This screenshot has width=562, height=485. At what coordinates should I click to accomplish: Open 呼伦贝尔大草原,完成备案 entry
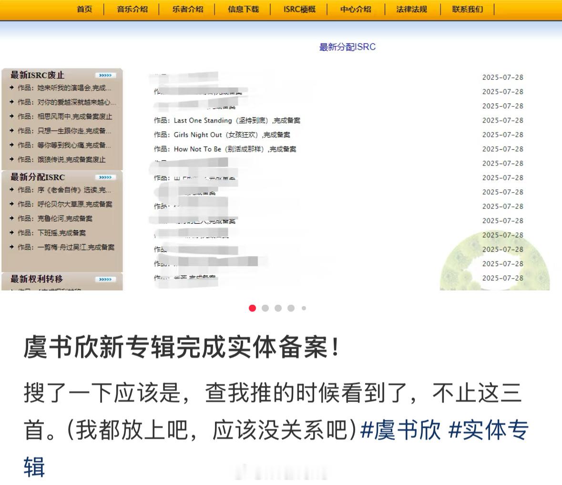pyautogui.click(x=65, y=204)
